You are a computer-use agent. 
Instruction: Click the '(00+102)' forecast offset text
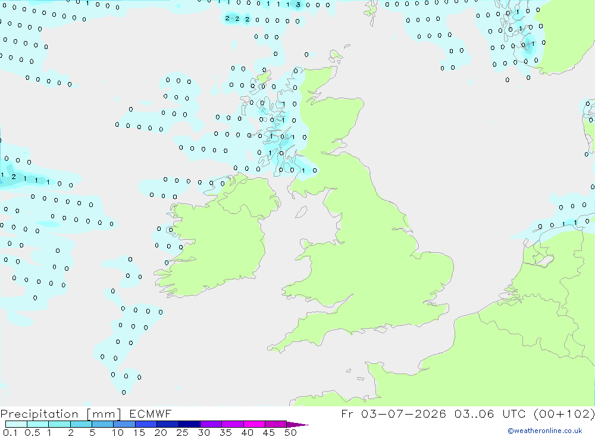point(564,414)
